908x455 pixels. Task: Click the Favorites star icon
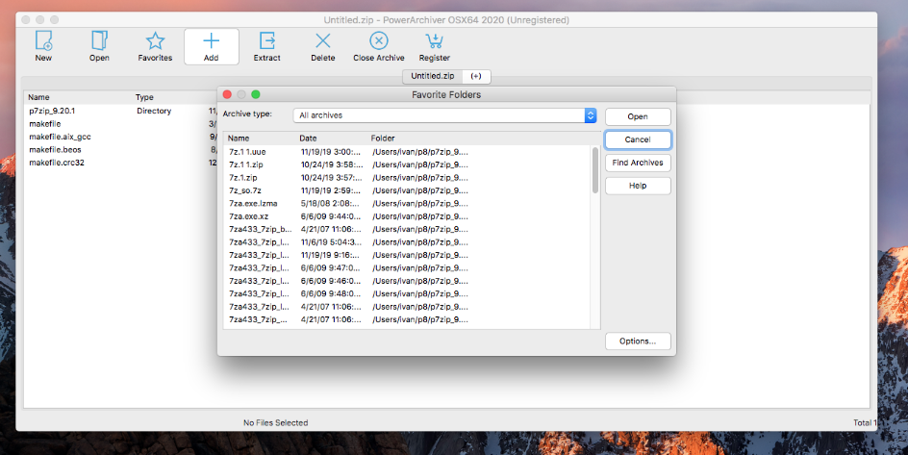tap(155, 40)
